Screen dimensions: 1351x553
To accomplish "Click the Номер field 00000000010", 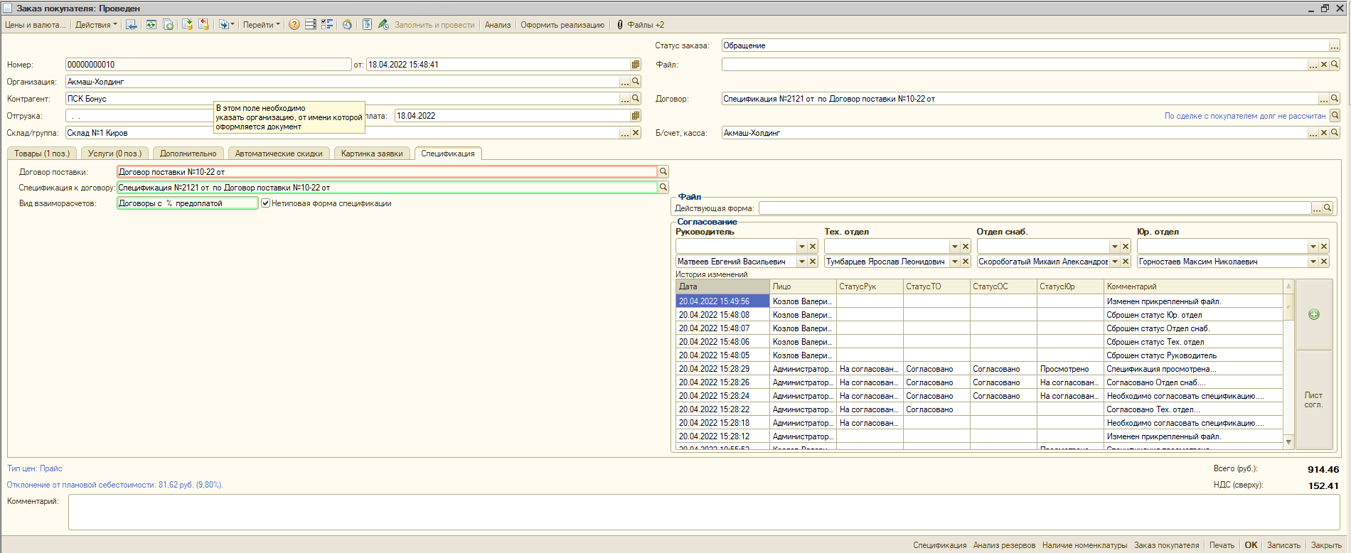I will click(x=208, y=65).
